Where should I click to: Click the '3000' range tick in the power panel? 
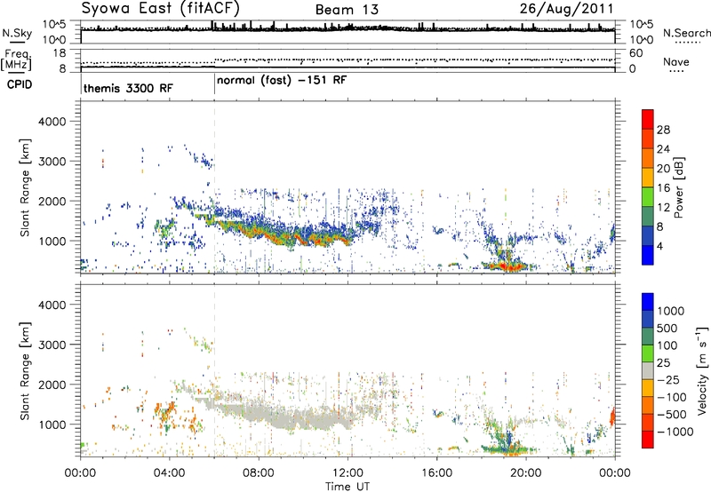point(52,162)
